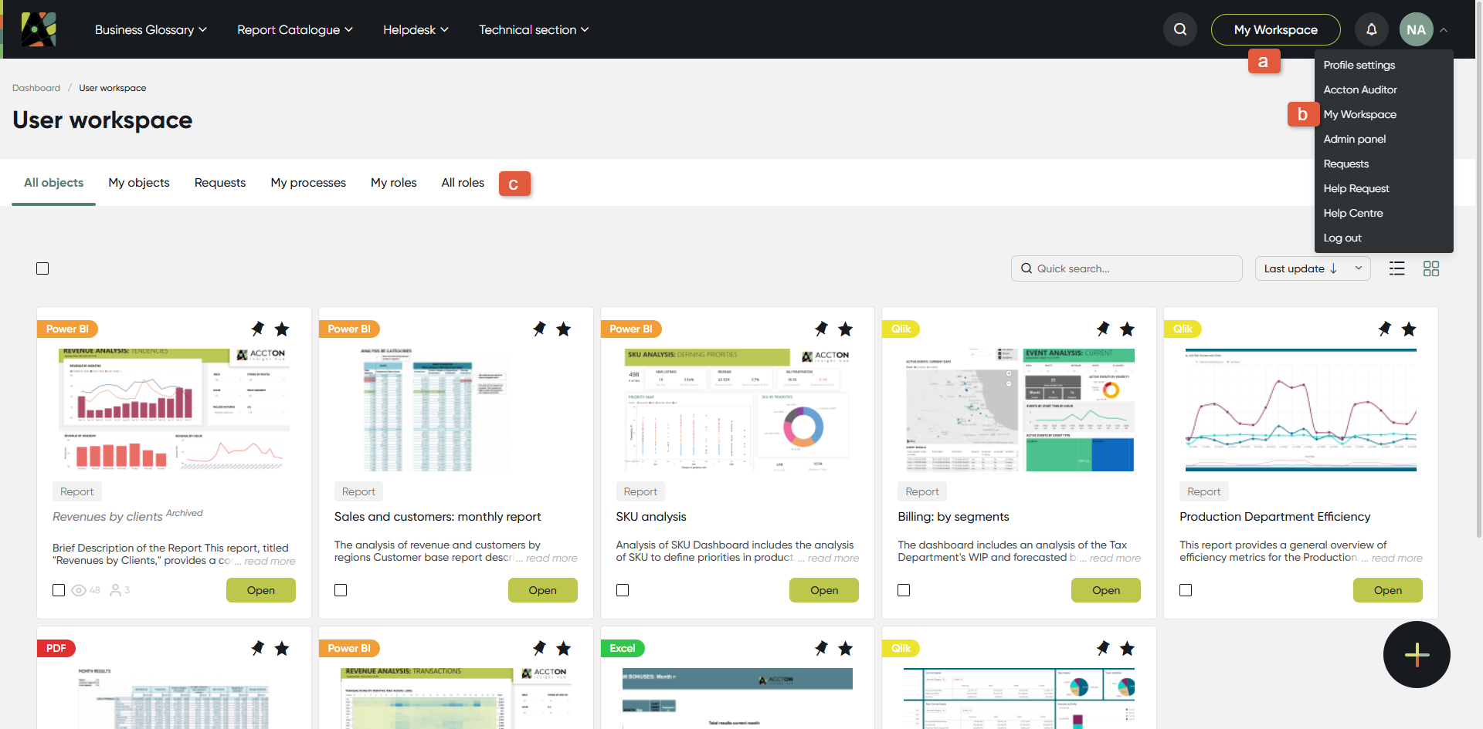
Task: Open the SKU analysis report
Action: [x=824, y=590]
